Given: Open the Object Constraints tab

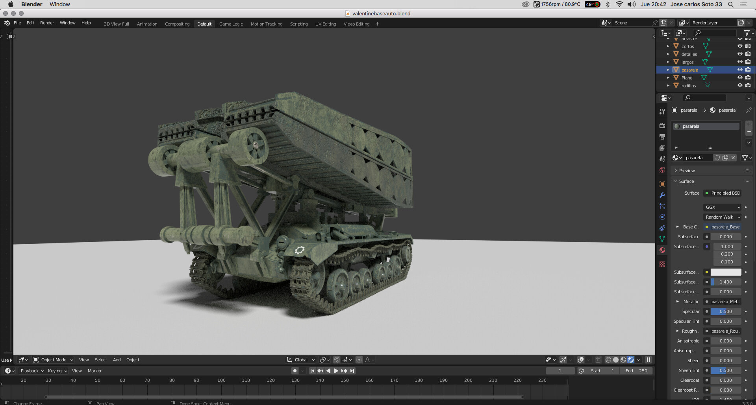Looking at the screenshot, I should (662, 228).
